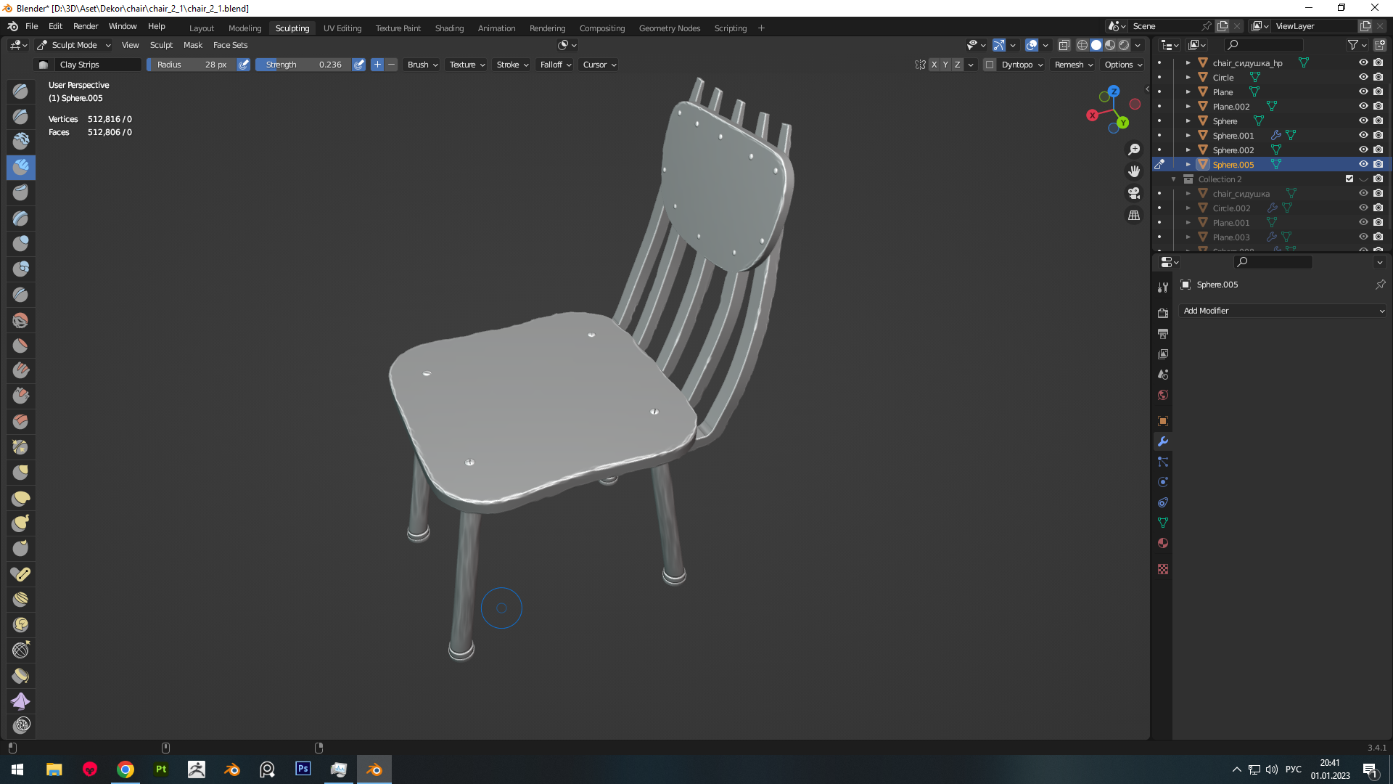Screen dimensions: 1393x784
Task: Toggle the camera view icon
Action: [1134, 193]
